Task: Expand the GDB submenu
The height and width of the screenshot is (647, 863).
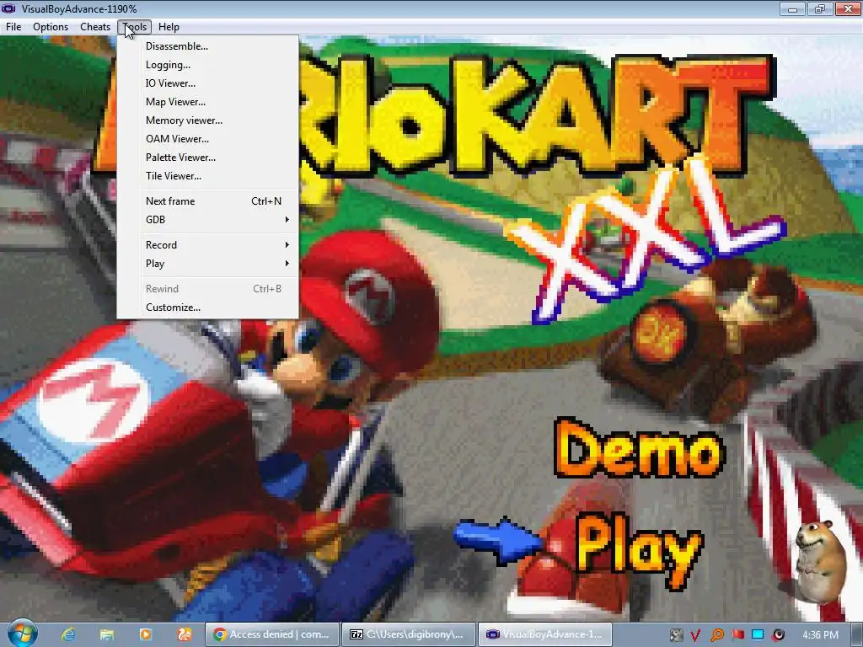Action: pos(207,220)
